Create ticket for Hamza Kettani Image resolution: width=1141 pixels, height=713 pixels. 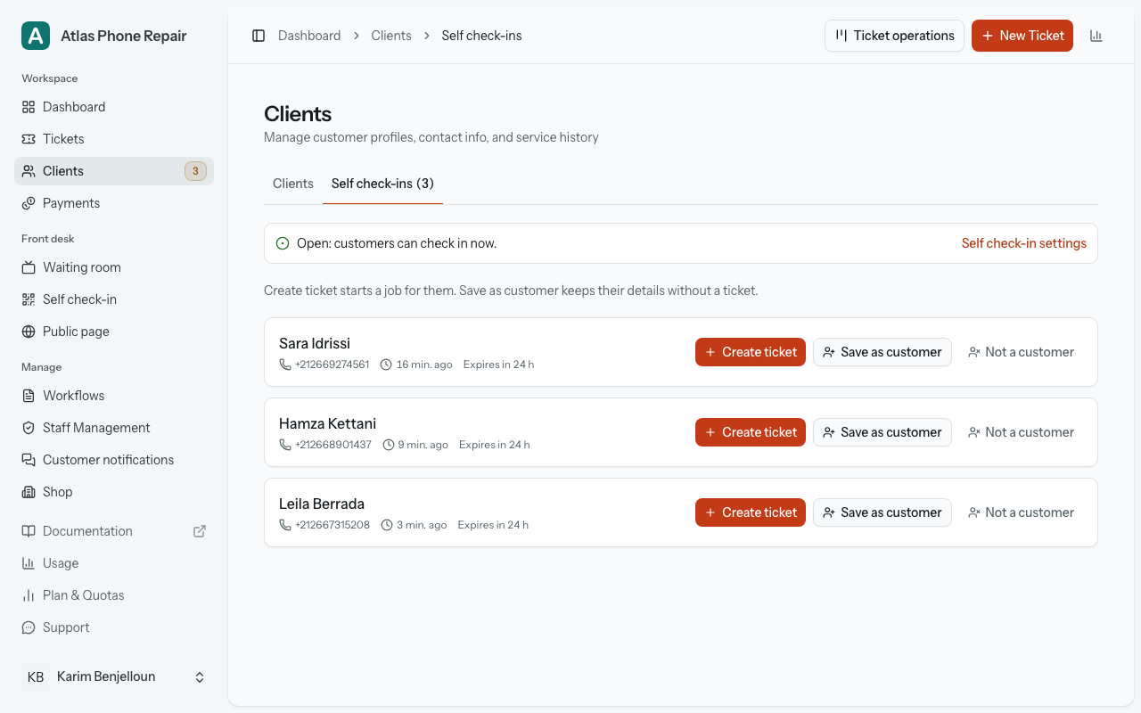click(751, 432)
